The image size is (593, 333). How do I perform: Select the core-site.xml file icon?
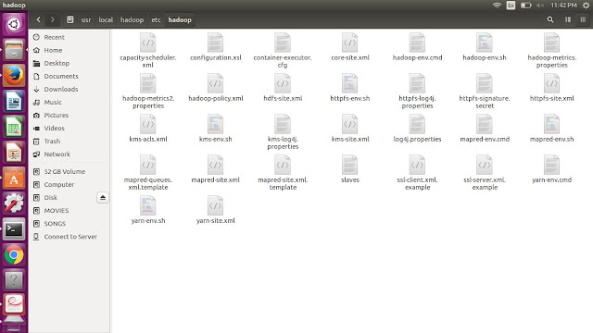(350, 43)
